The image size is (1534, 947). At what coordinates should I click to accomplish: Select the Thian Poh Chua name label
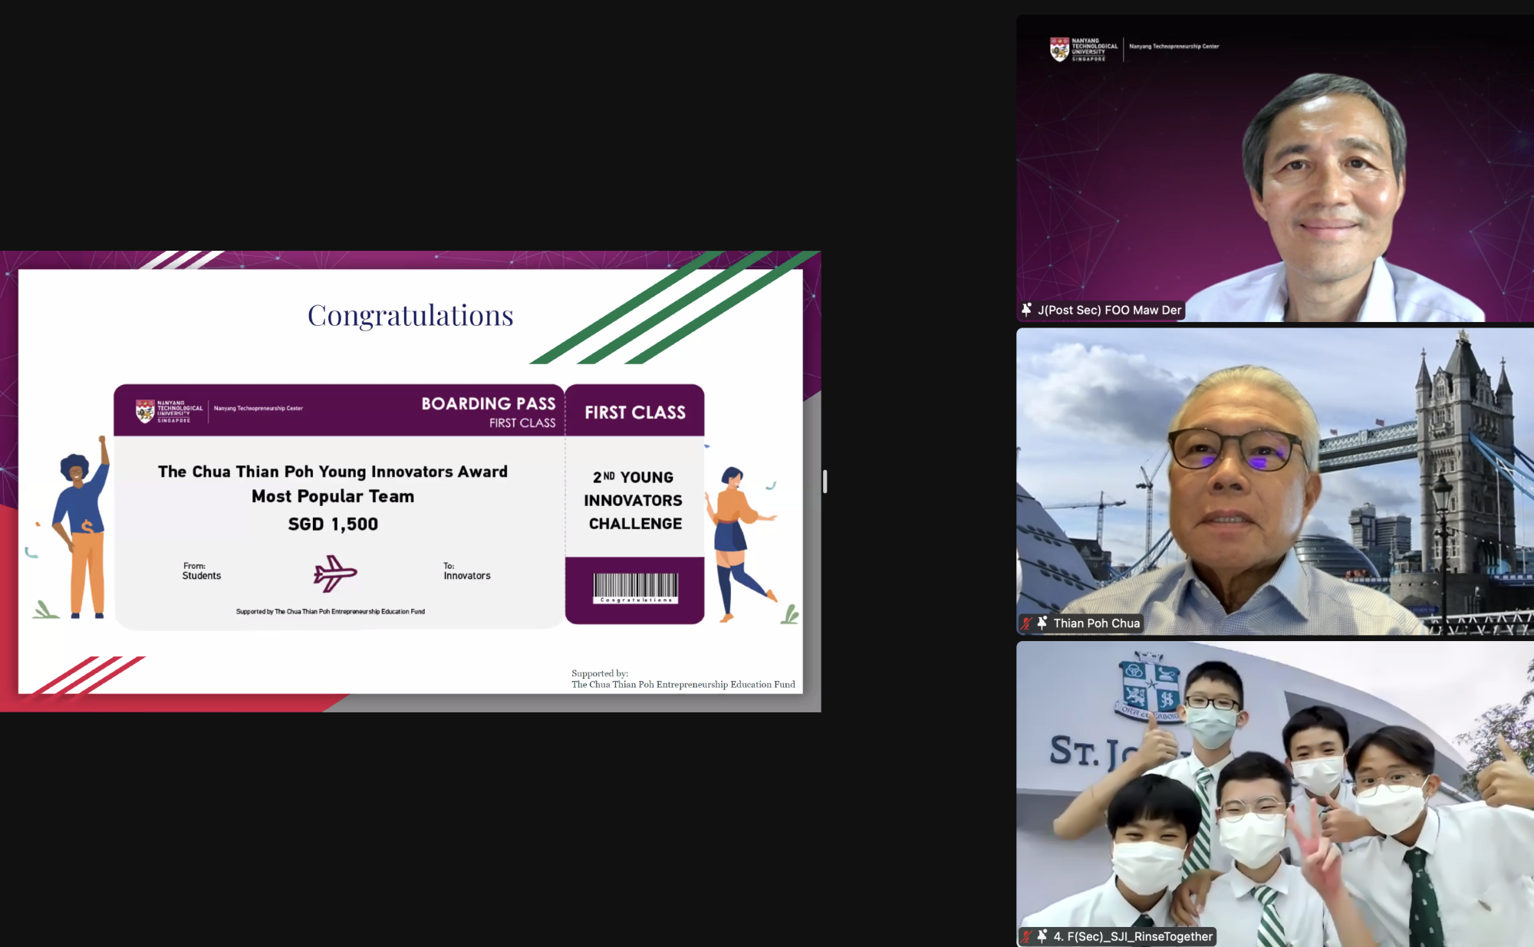pyautogui.click(x=1096, y=623)
